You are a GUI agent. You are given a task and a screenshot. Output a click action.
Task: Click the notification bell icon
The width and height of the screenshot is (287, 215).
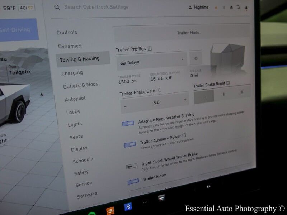coord(246,8)
